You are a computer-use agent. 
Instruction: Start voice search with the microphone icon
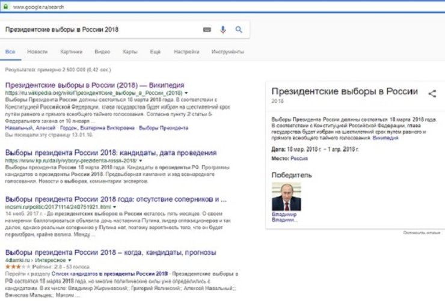click(223, 29)
